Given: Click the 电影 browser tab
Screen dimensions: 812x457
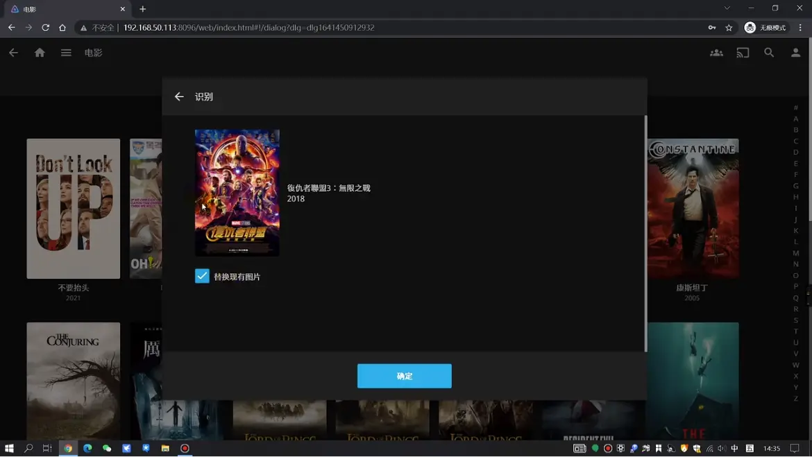Looking at the screenshot, I should tap(66, 9).
